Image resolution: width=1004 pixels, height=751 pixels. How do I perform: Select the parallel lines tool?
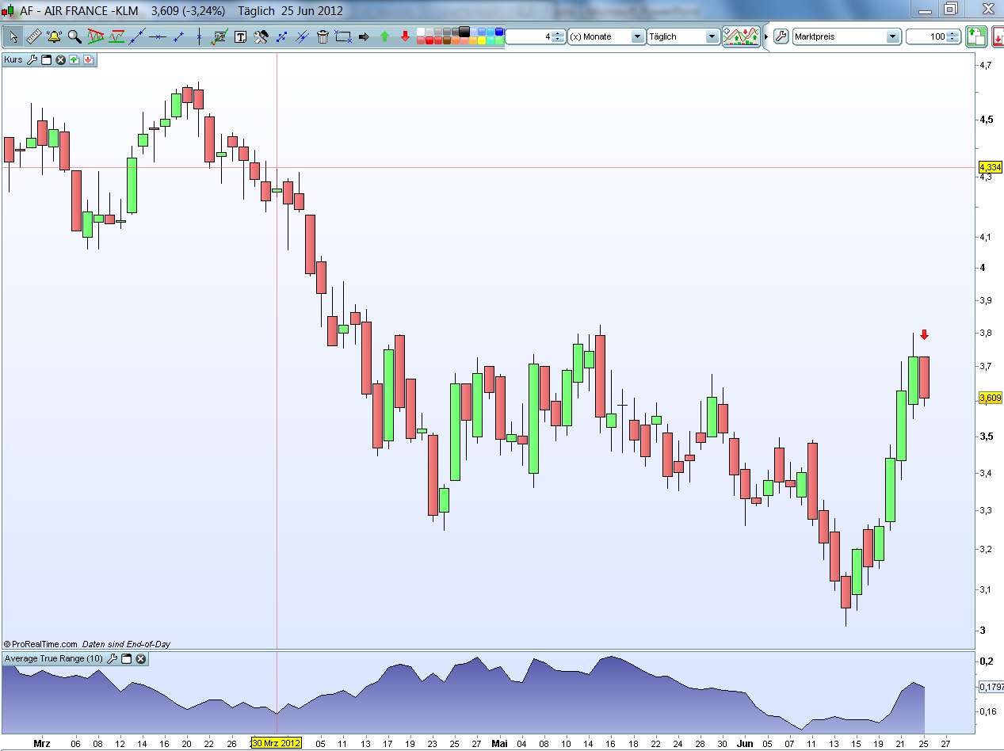coord(302,36)
